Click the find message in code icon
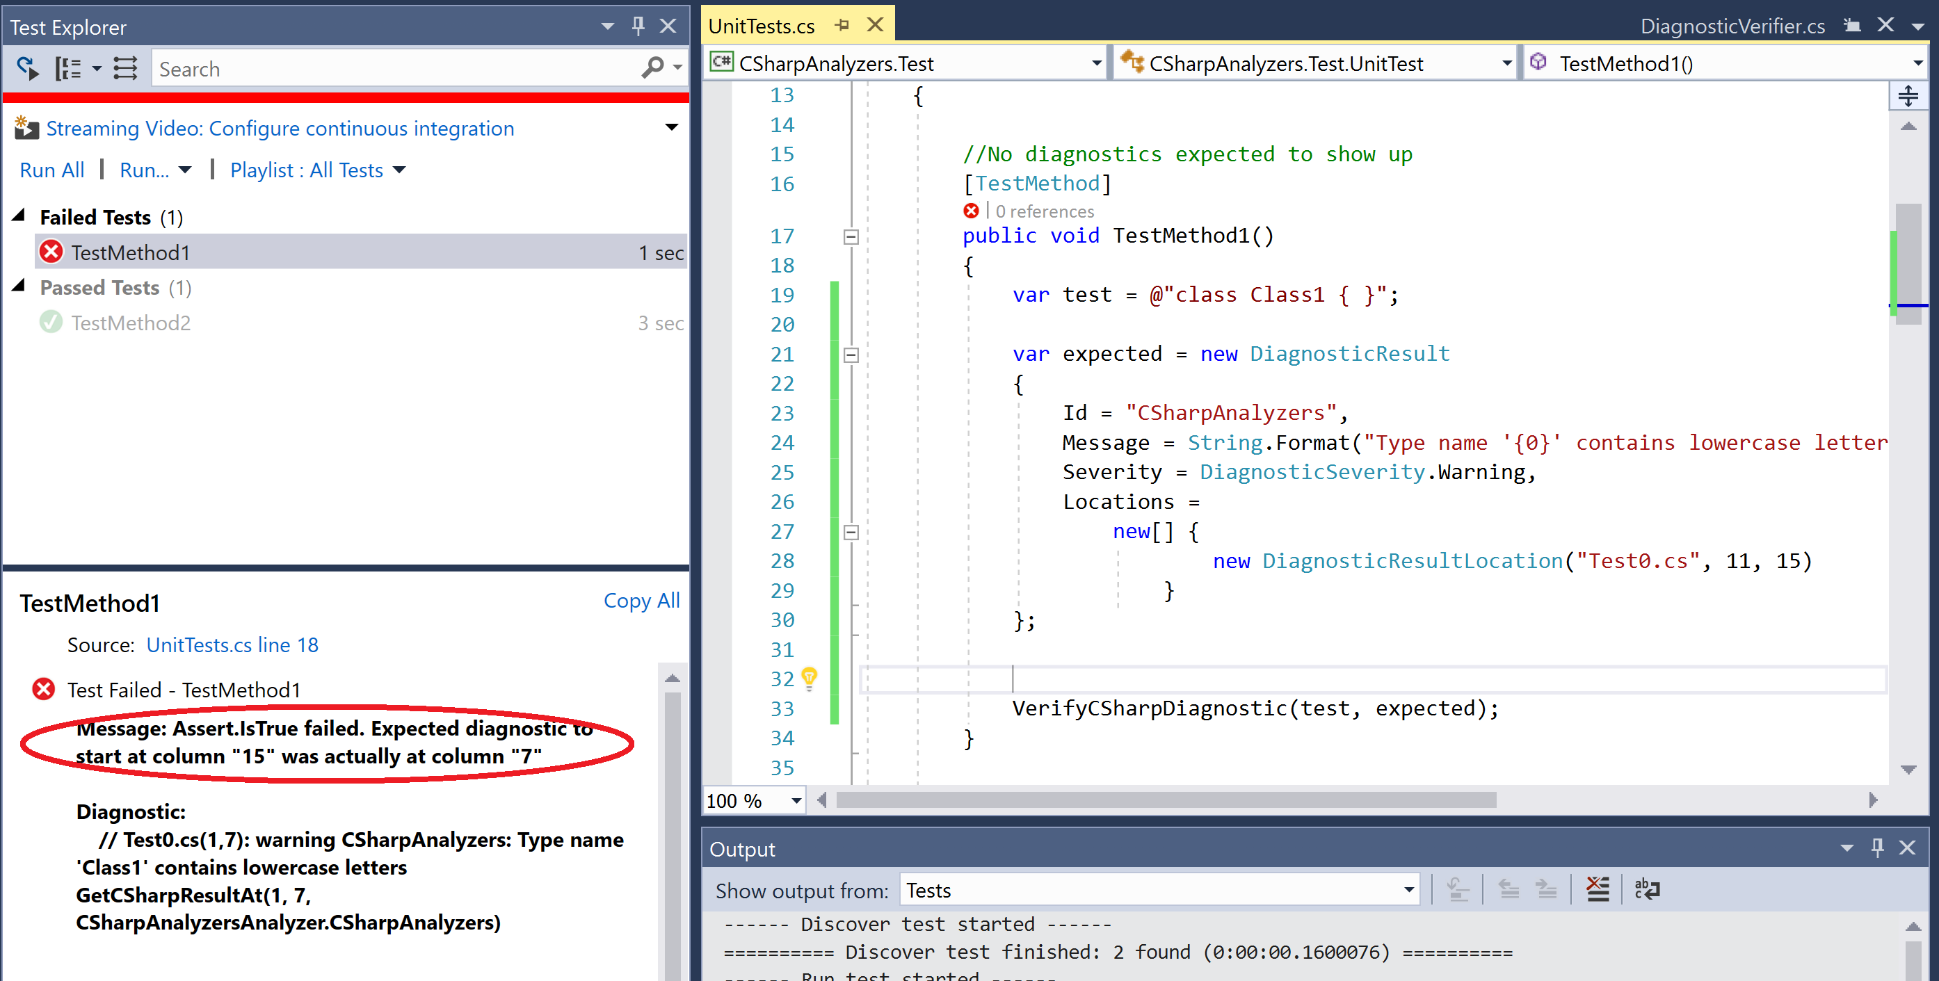 pyautogui.click(x=1458, y=889)
